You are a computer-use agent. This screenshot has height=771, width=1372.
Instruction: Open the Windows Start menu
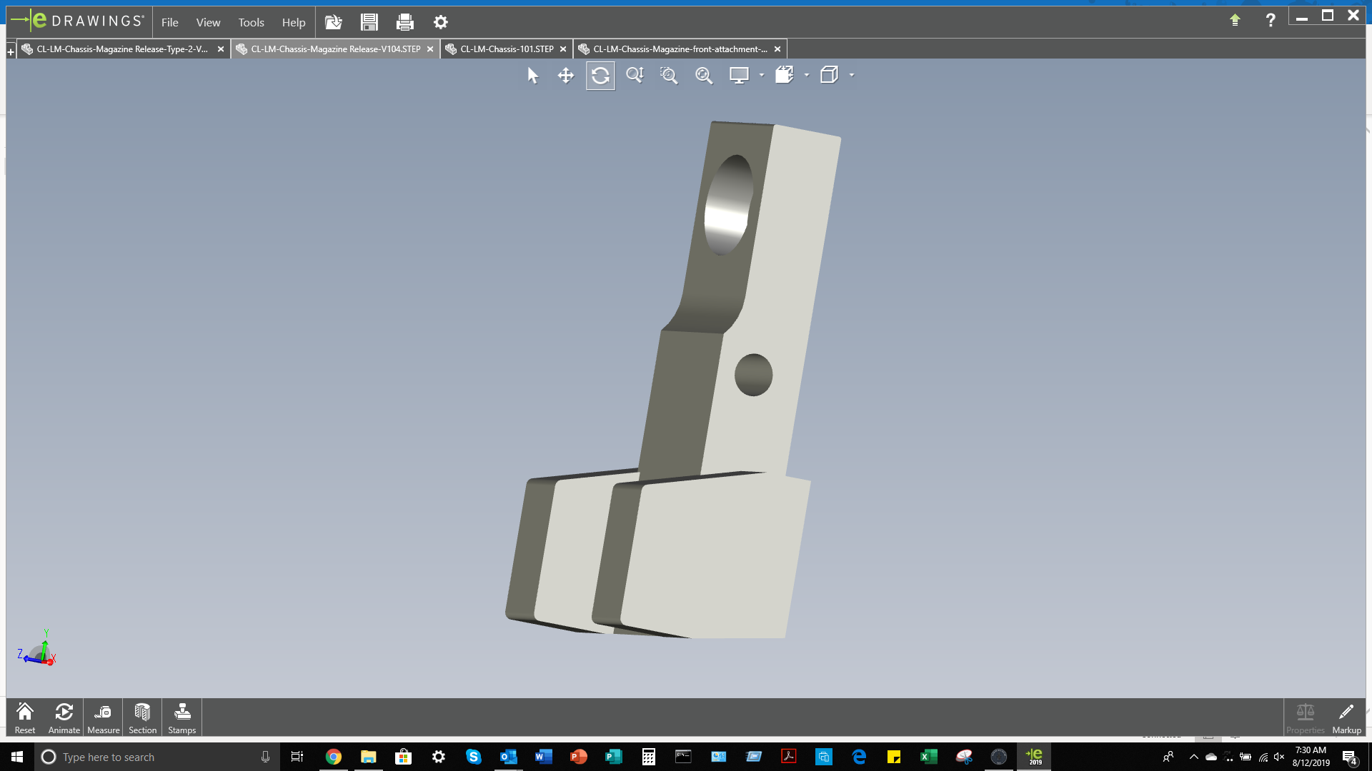(x=17, y=757)
